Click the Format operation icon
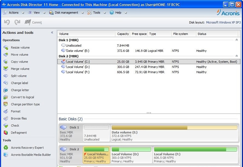Image resolution: width=243 pixels, height=167 pixels. [6, 111]
